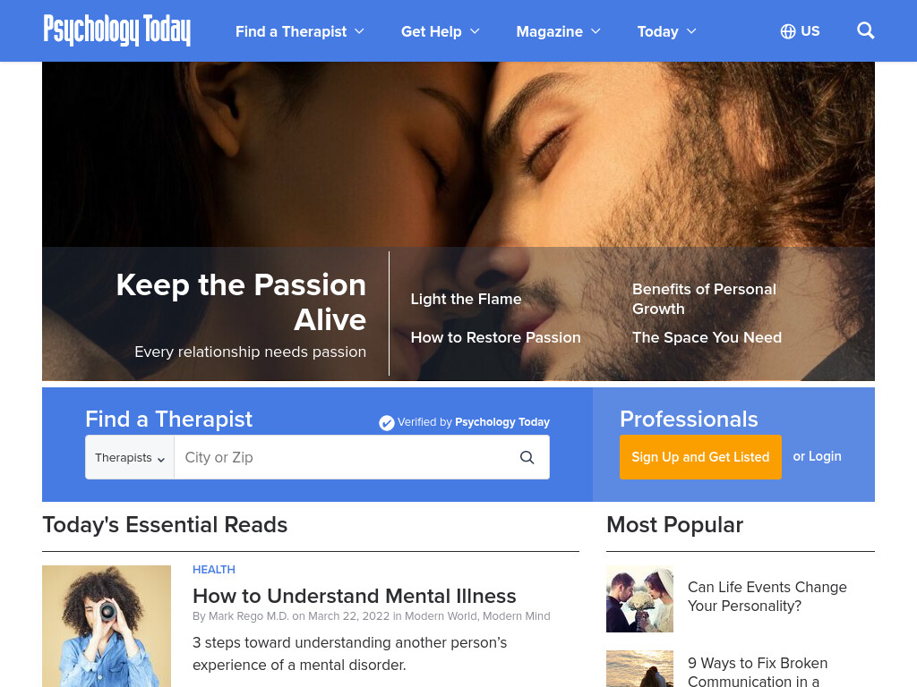
Task: Expand the Get Help menu
Action: (440, 31)
